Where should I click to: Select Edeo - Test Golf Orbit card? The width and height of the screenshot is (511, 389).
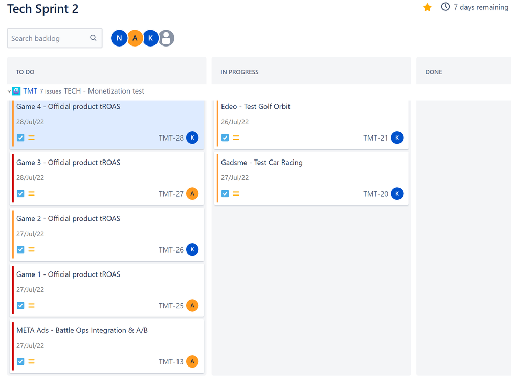[311, 124]
